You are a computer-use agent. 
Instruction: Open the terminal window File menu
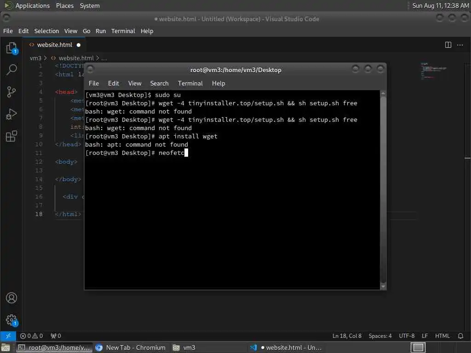[x=94, y=84]
